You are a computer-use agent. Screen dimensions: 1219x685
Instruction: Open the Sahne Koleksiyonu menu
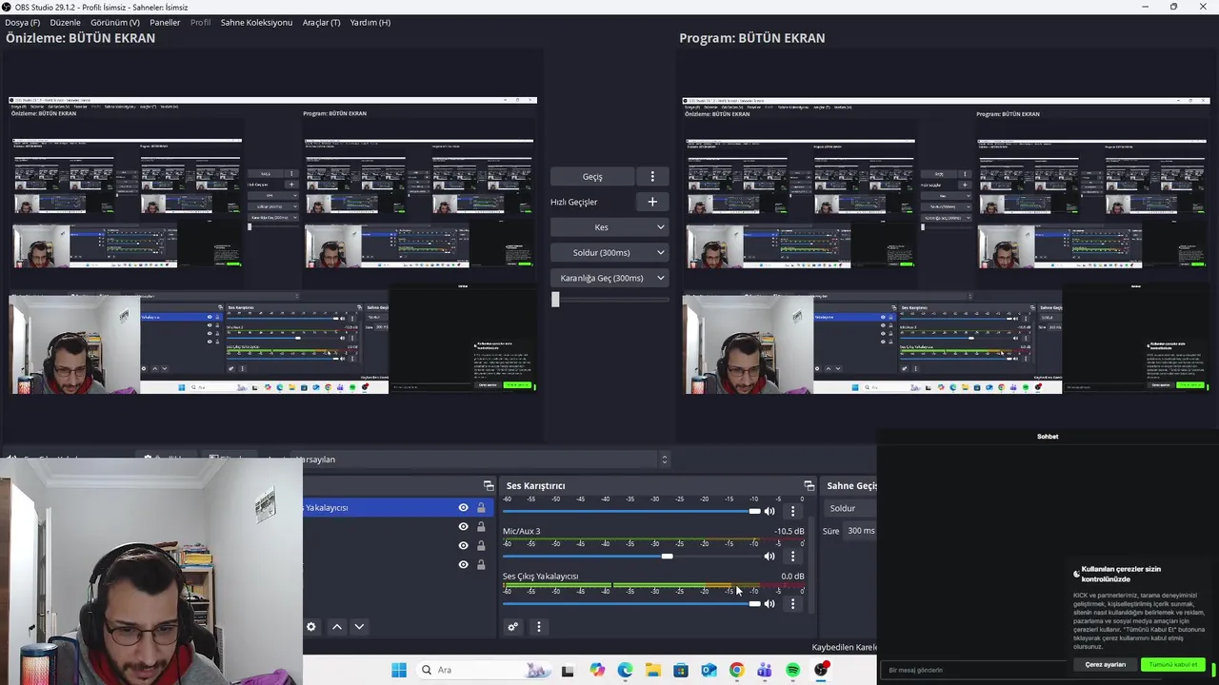coord(256,22)
